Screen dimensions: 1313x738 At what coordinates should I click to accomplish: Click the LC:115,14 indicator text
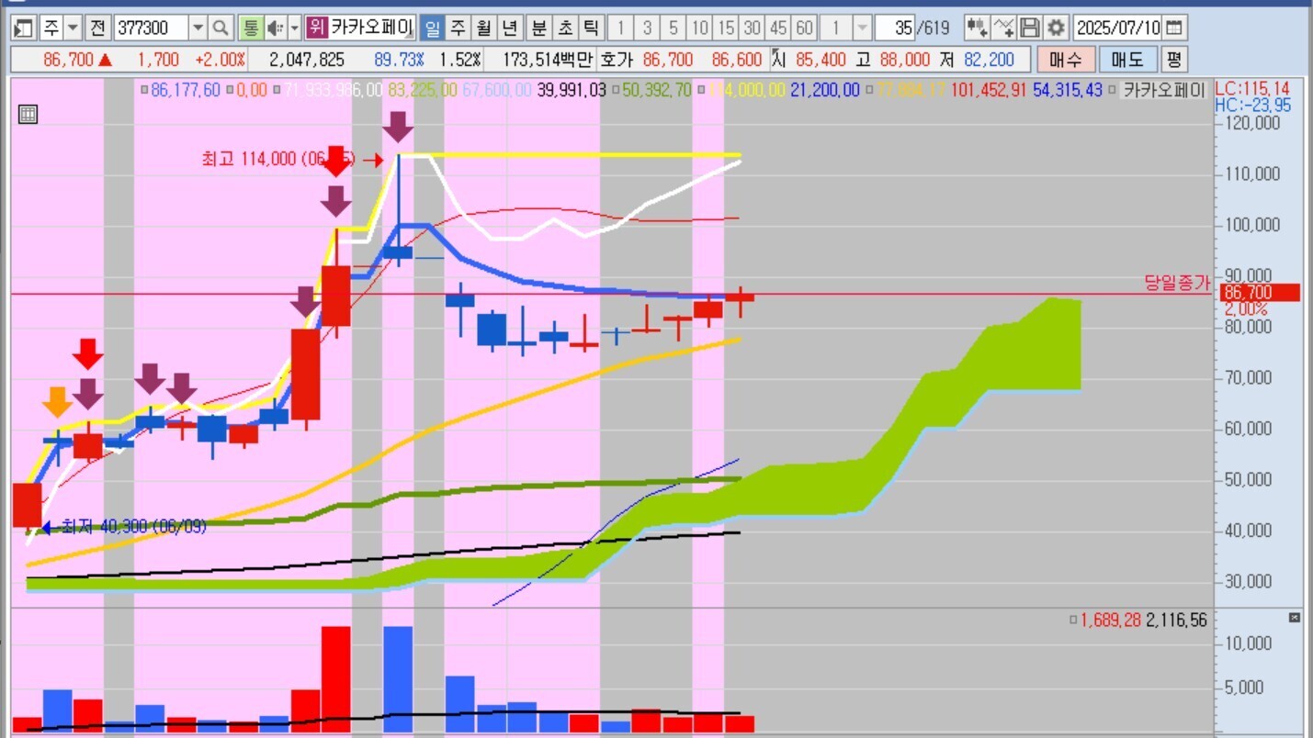pos(1252,88)
